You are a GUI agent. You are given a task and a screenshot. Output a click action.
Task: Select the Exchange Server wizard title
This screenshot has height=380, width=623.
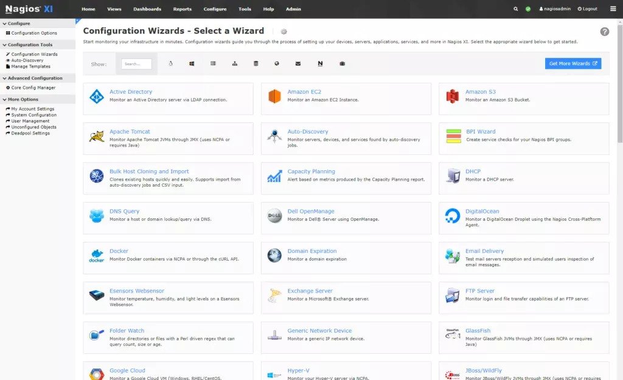coord(310,291)
